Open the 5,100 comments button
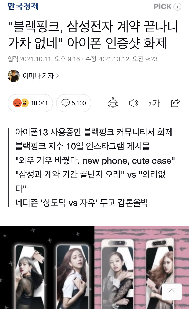Screen dimensions: 189x309 tap(74, 103)
